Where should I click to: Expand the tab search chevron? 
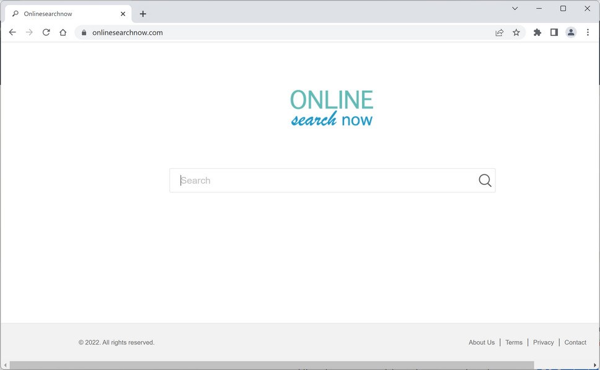coord(515,9)
